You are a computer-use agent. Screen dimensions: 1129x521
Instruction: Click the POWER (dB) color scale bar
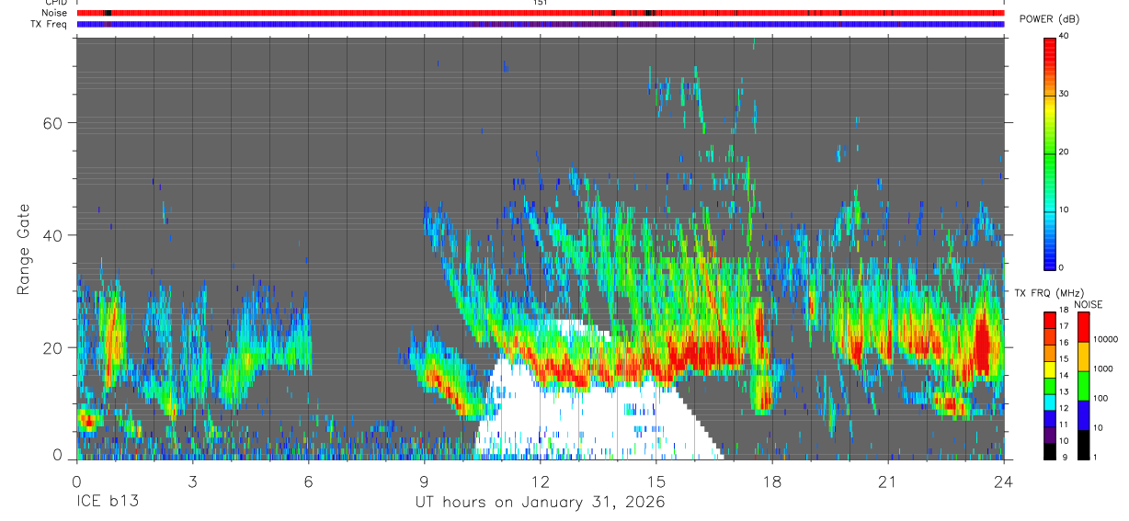pyautogui.click(x=1049, y=153)
